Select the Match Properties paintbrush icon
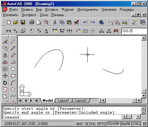Screen dimensions: 148x127 [x=77, y=22]
